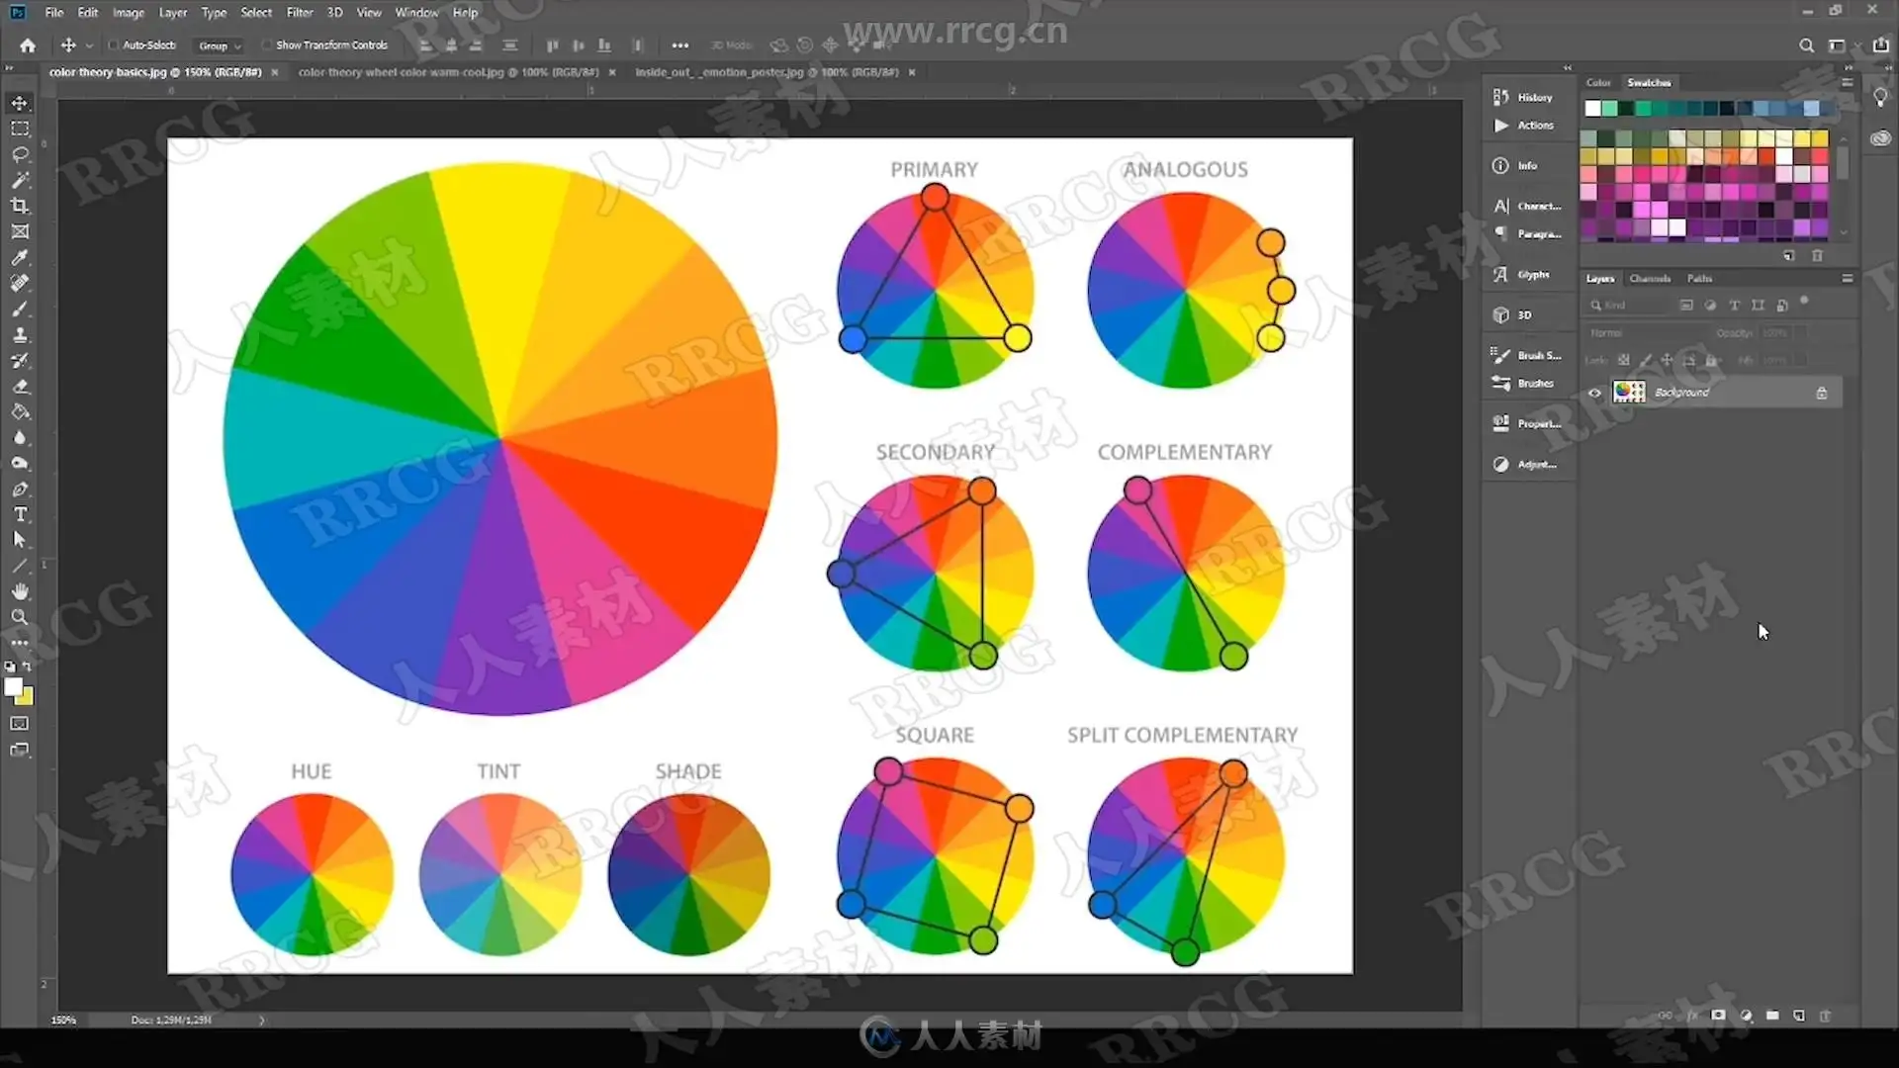Open the Group dropdown in options bar
Image resolution: width=1899 pixels, height=1068 pixels.
pyautogui.click(x=219, y=45)
